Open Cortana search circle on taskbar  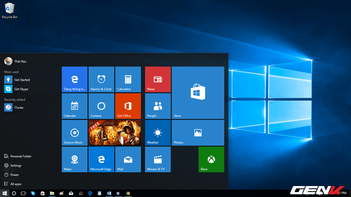coord(14,193)
